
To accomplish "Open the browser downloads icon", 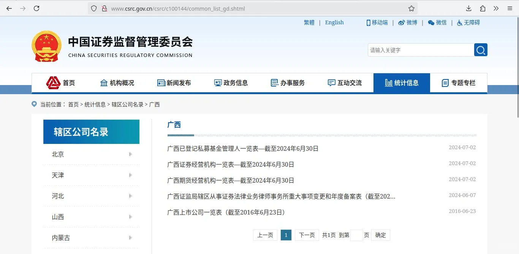I will (x=468, y=8).
